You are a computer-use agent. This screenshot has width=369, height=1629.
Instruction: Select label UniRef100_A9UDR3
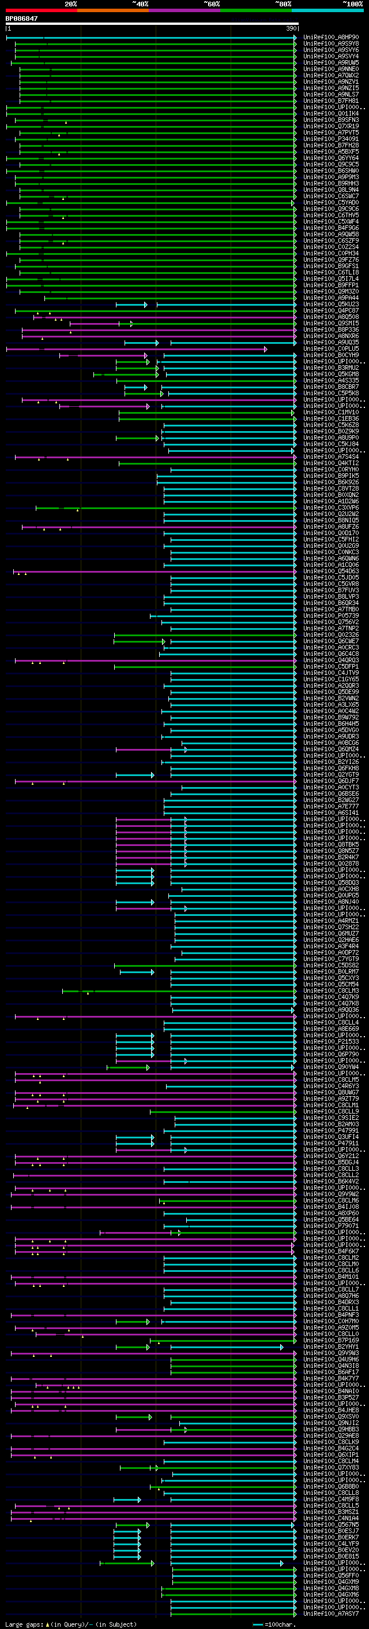click(331, 737)
